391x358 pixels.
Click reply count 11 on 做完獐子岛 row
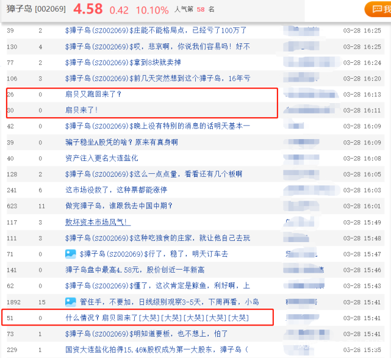pos(41,206)
